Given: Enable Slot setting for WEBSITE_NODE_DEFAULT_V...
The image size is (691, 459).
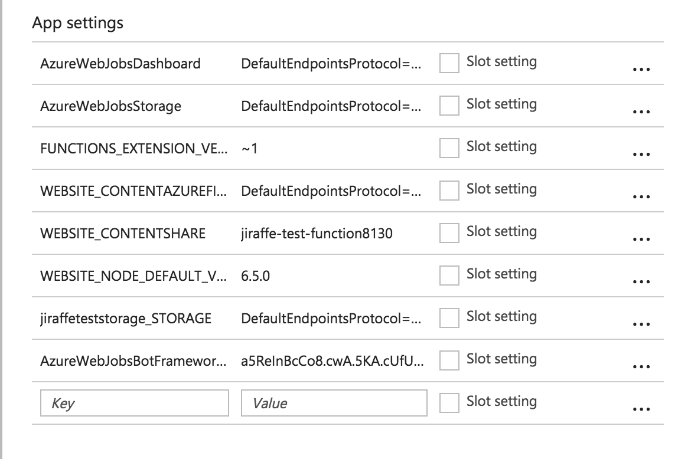Looking at the screenshot, I should [449, 276].
